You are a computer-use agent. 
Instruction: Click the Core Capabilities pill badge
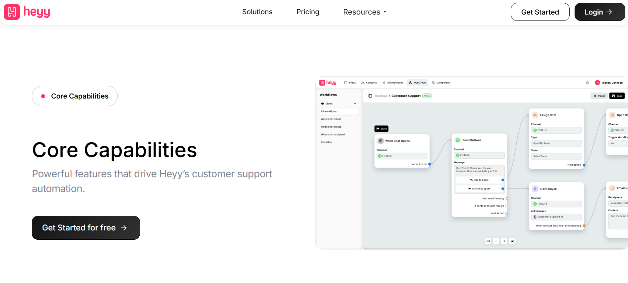75,96
